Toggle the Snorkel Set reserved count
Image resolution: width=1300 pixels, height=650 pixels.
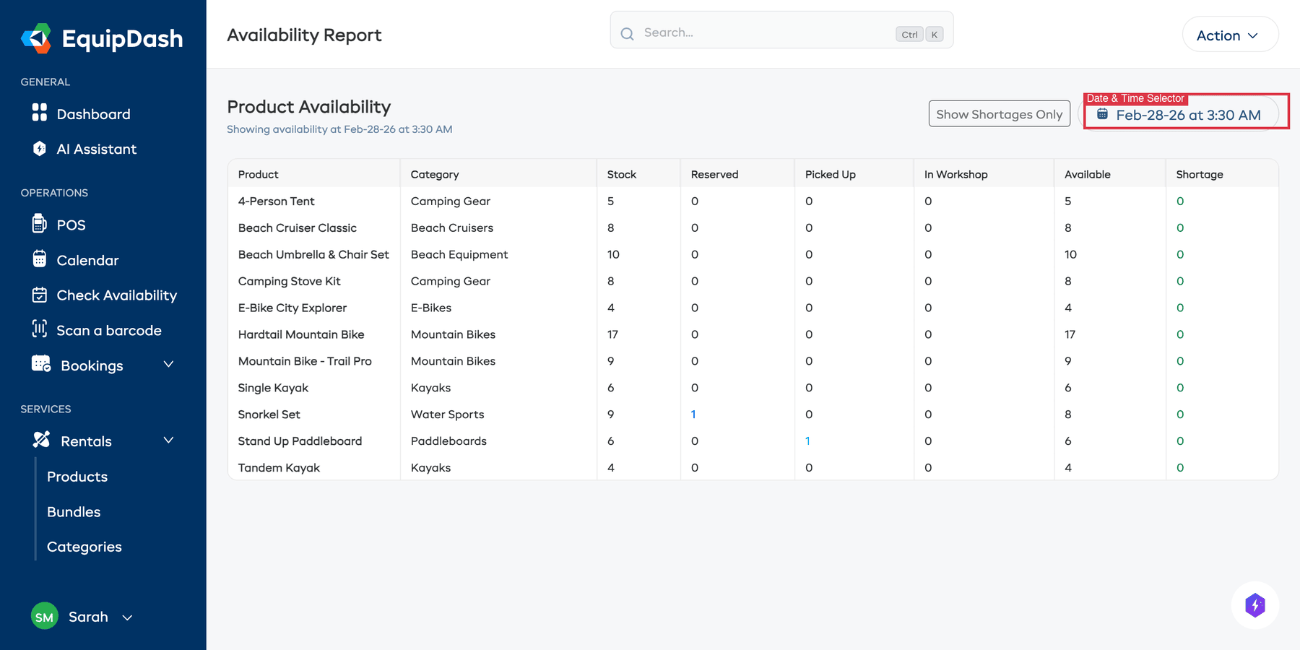pyautogui.click(x=693, y=415)
